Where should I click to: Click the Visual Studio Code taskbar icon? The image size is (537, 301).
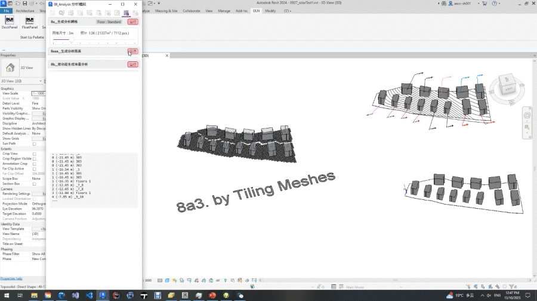89,295
